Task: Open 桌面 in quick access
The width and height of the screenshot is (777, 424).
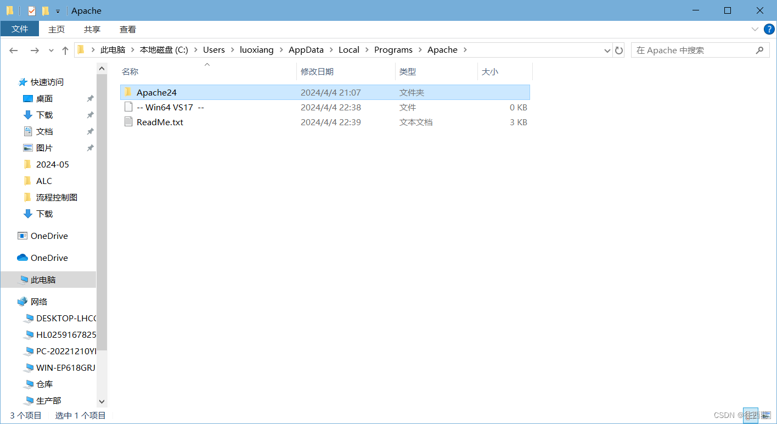Action: [44, 98]
